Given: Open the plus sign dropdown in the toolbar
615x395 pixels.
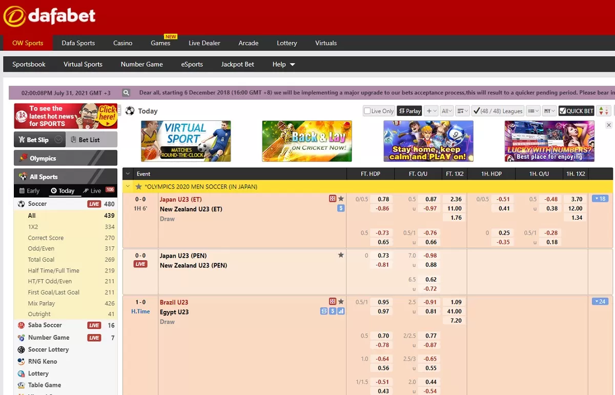Looking at the screenshot, I should pyautogui.click(x=431, y=111).
